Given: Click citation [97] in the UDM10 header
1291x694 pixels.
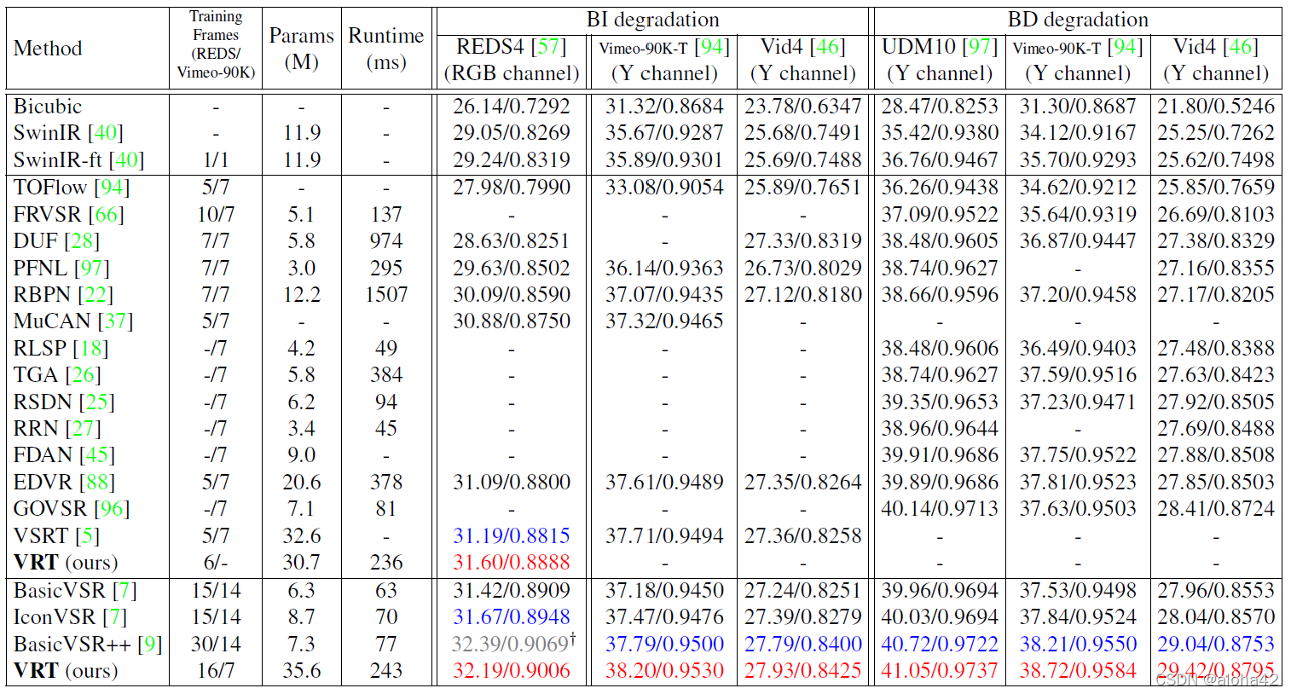Looking at the screenshot, I should click(x=980, y=47).
